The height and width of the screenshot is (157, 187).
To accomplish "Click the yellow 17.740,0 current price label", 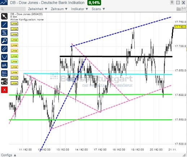I will [180, 27].
